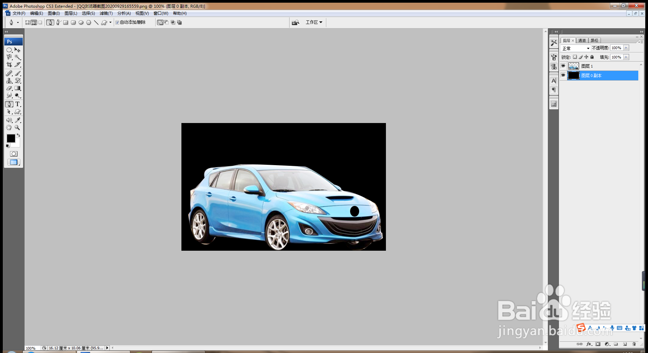This screenshot has width=648, height=353.
Task: Toggle visibility of 图层 0 副本
Action: pyautogui.click(x=563, y=75)
